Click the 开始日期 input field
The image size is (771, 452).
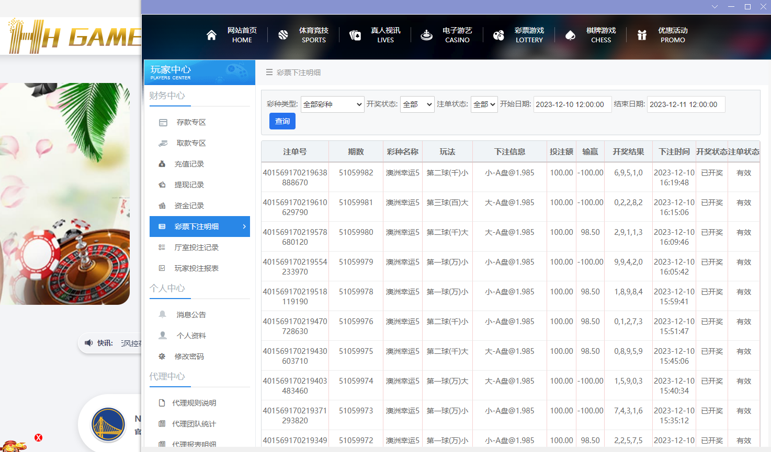[573, 104]
